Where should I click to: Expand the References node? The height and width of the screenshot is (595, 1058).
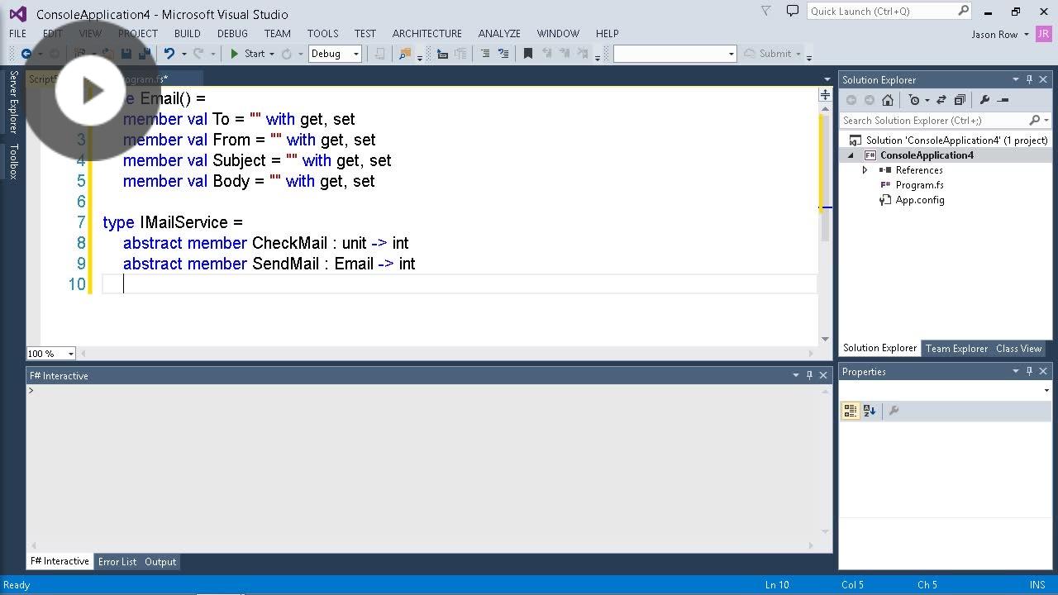[x=865, y=169]
